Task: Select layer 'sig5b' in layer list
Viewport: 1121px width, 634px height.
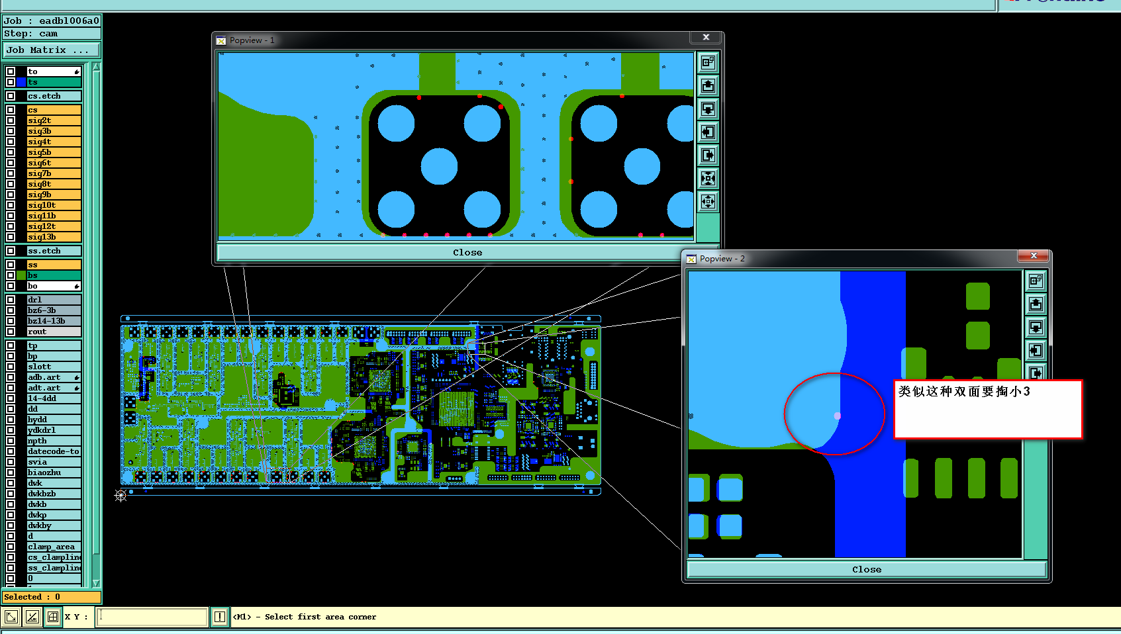Action: pos(54,152)
